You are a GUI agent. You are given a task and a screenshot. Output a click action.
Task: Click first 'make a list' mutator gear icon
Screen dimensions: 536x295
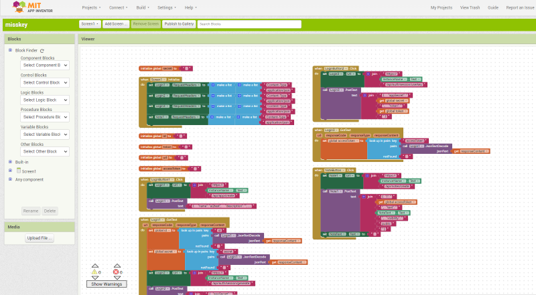coord(212,86)
